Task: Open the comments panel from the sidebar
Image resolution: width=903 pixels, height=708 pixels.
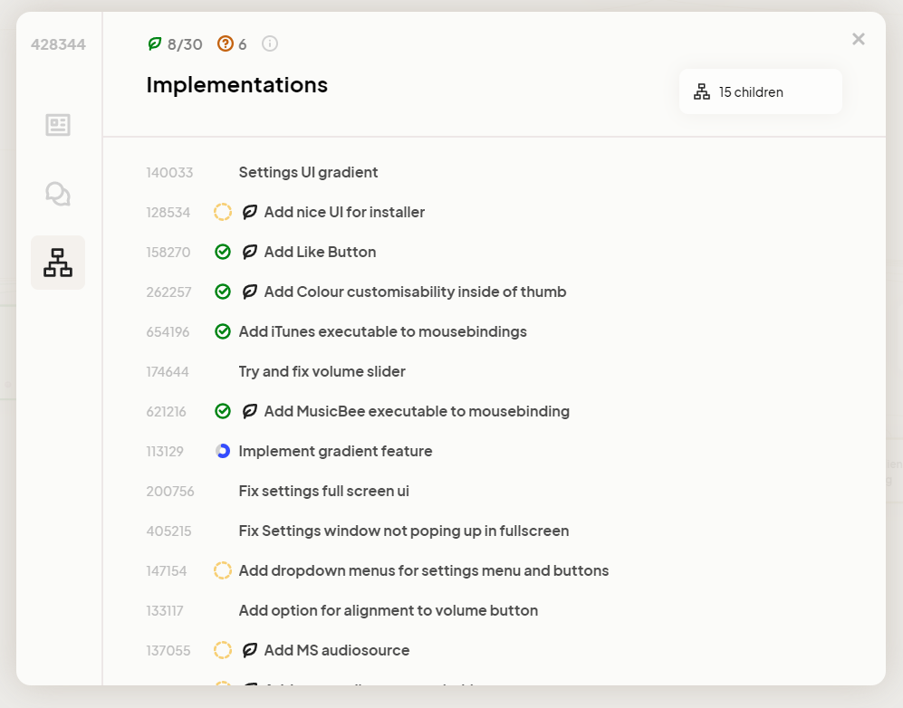Action: [x=57, y=193]
